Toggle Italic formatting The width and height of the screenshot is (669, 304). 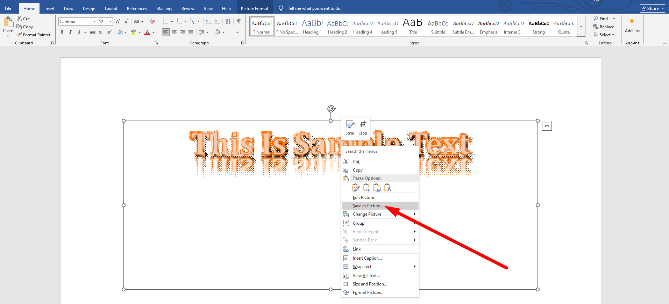pos(70,32)
